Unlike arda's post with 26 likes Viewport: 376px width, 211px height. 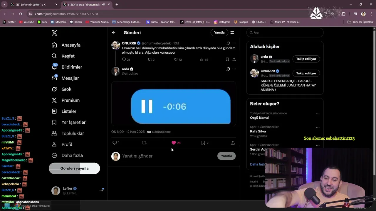point(176,143)
